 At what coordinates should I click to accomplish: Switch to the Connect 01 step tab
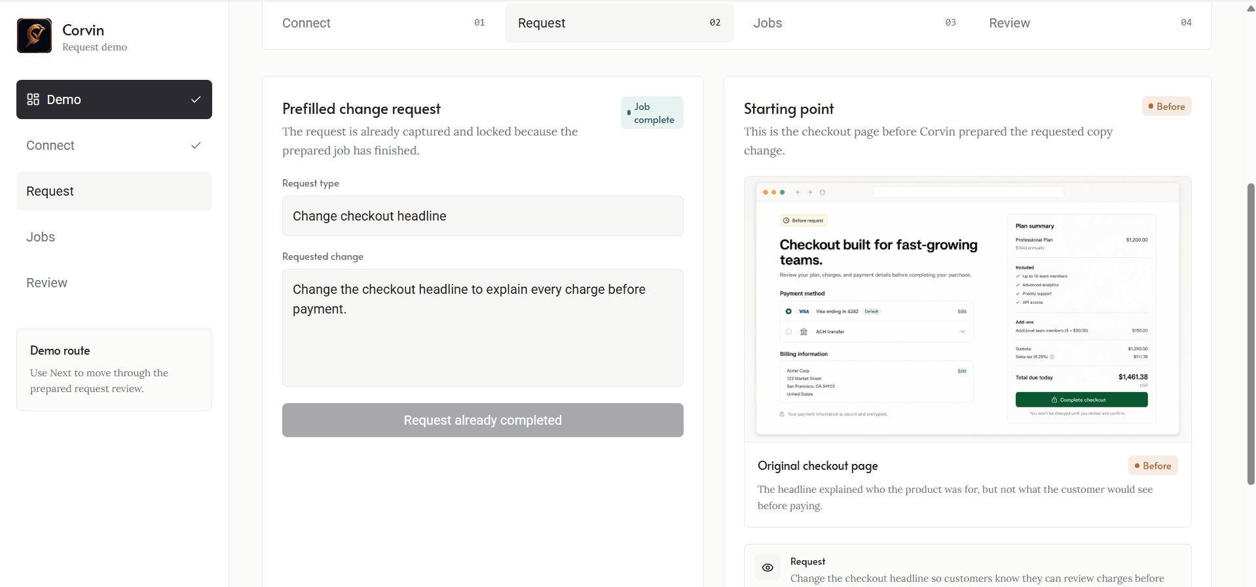383,23
